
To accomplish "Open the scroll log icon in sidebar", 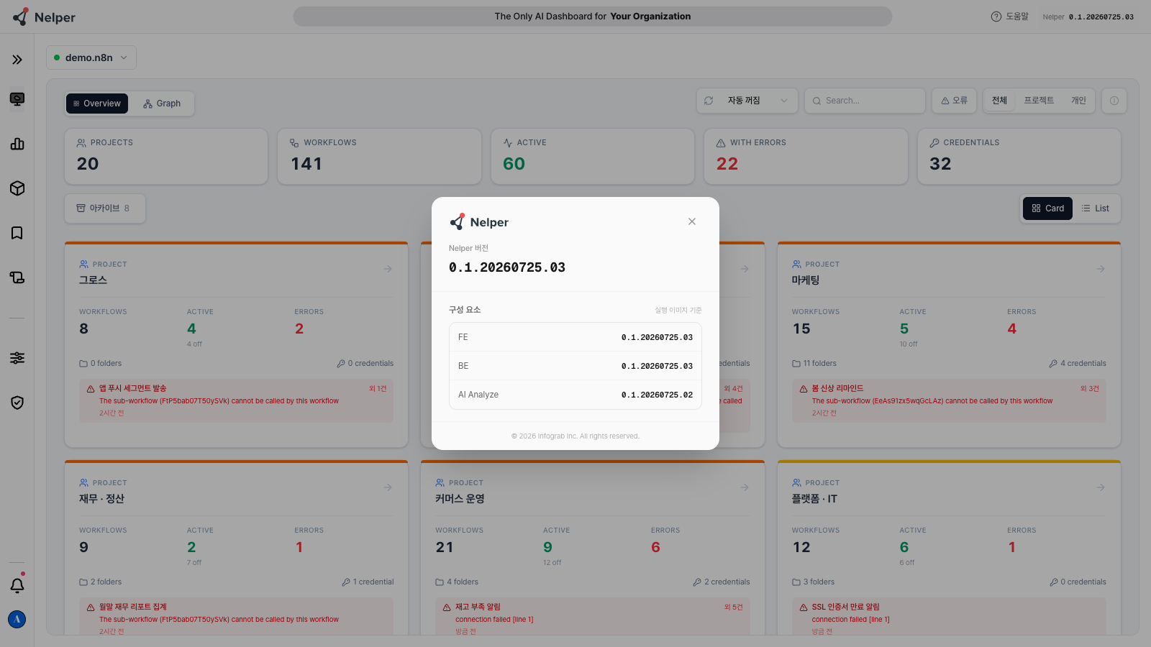I will pyautogui.click(x=17, y=277).
